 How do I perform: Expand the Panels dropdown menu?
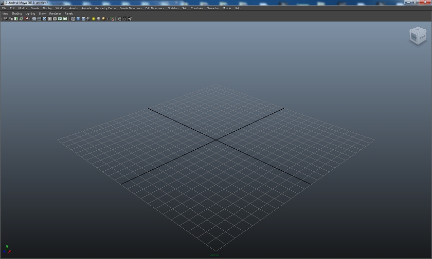[x=69, y=14]
